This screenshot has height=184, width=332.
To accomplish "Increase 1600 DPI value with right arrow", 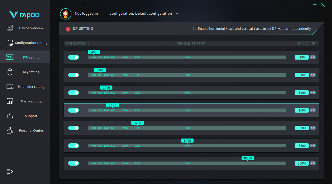I will click(x=314, y=110).
